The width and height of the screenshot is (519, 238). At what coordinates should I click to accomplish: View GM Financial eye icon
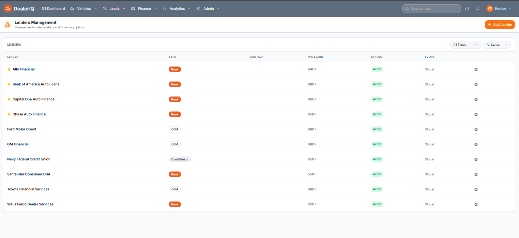pyautogui.click(x=476, y=144)
